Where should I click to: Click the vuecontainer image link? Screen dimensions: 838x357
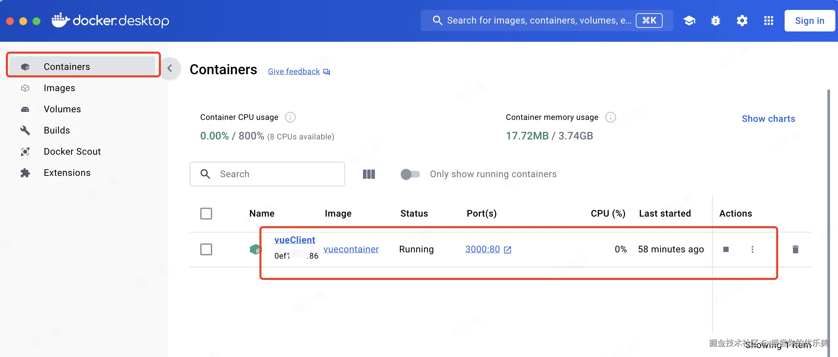[351, 249]
